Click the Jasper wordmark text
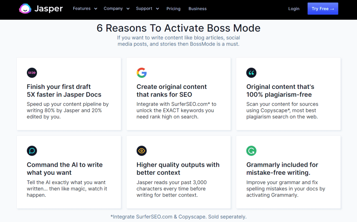Screen dimensions: 357x222 click(48, 9)
